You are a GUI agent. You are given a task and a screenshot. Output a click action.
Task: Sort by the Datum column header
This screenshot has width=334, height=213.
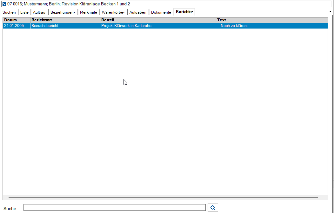17,20
